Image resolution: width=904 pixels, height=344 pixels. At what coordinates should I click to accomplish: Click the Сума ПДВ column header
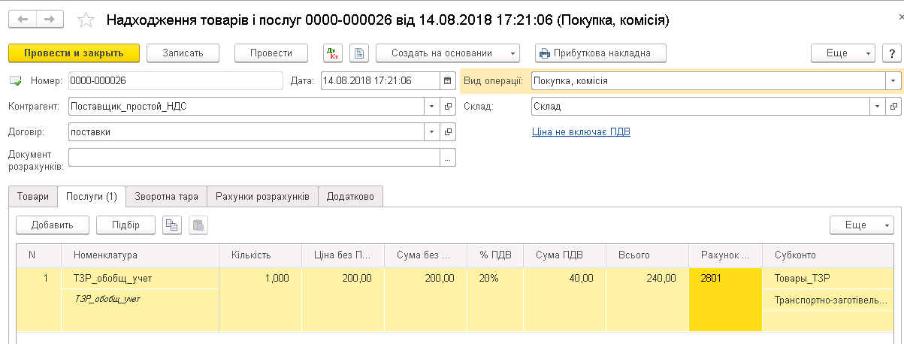pyautogui.click(x=564, y=255)
